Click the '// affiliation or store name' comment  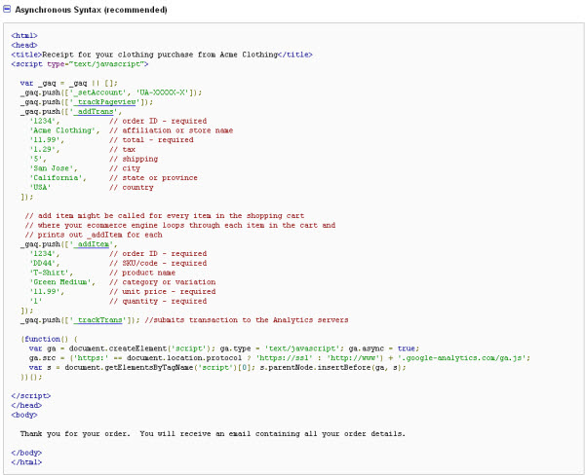(x=172, y=130)
